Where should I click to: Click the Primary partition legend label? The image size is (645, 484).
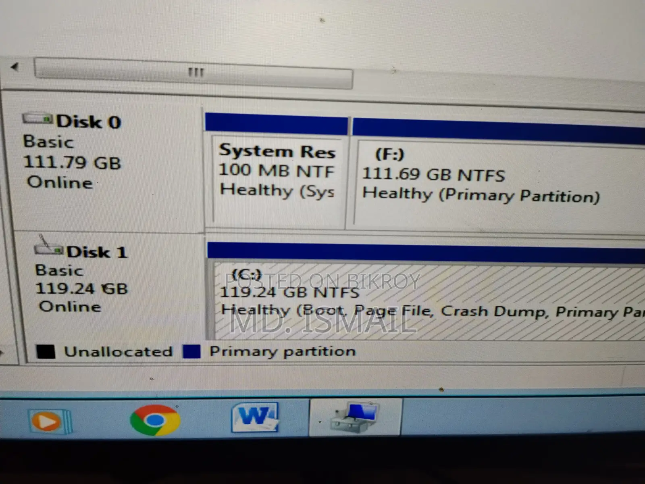pos(283,352)
